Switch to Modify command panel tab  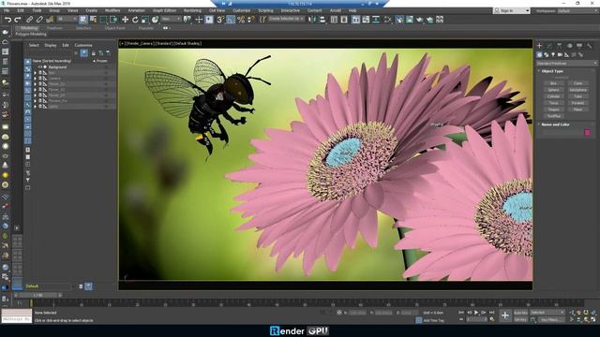click(549, 46)
